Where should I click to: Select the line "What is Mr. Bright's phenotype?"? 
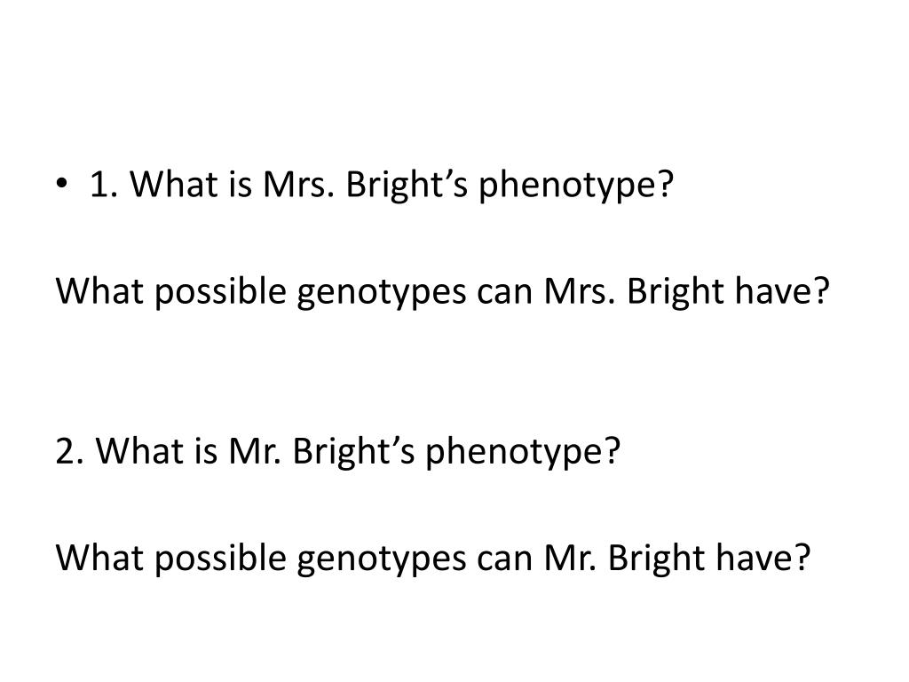click(358, 452)
